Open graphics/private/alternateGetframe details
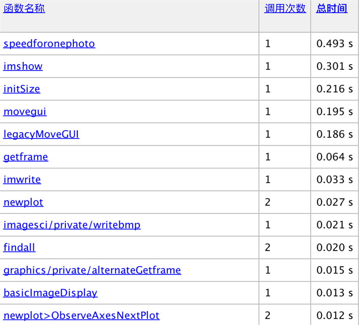Image resolution: width=359 pixels, height=325 pixels. point(92,270)
